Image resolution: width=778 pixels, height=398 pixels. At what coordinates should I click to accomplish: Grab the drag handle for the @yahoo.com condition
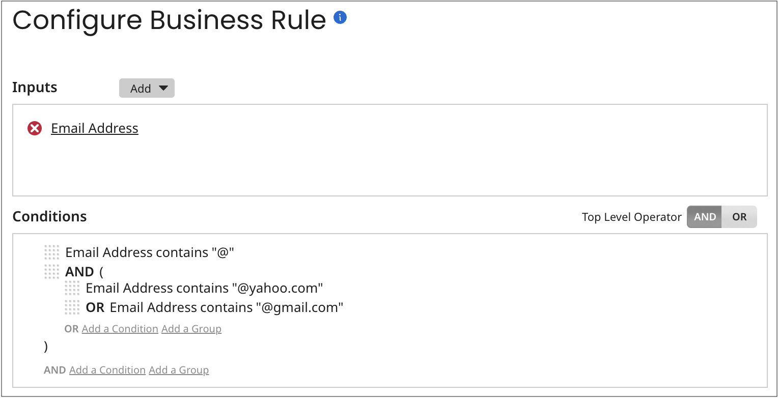click(72, 289)
